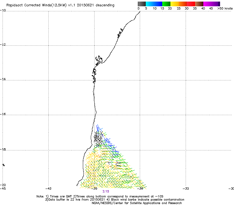Viewport: 234px width, 205px height.
Task: Click the -20 latitude axis label
Action: tap(3, 185)
